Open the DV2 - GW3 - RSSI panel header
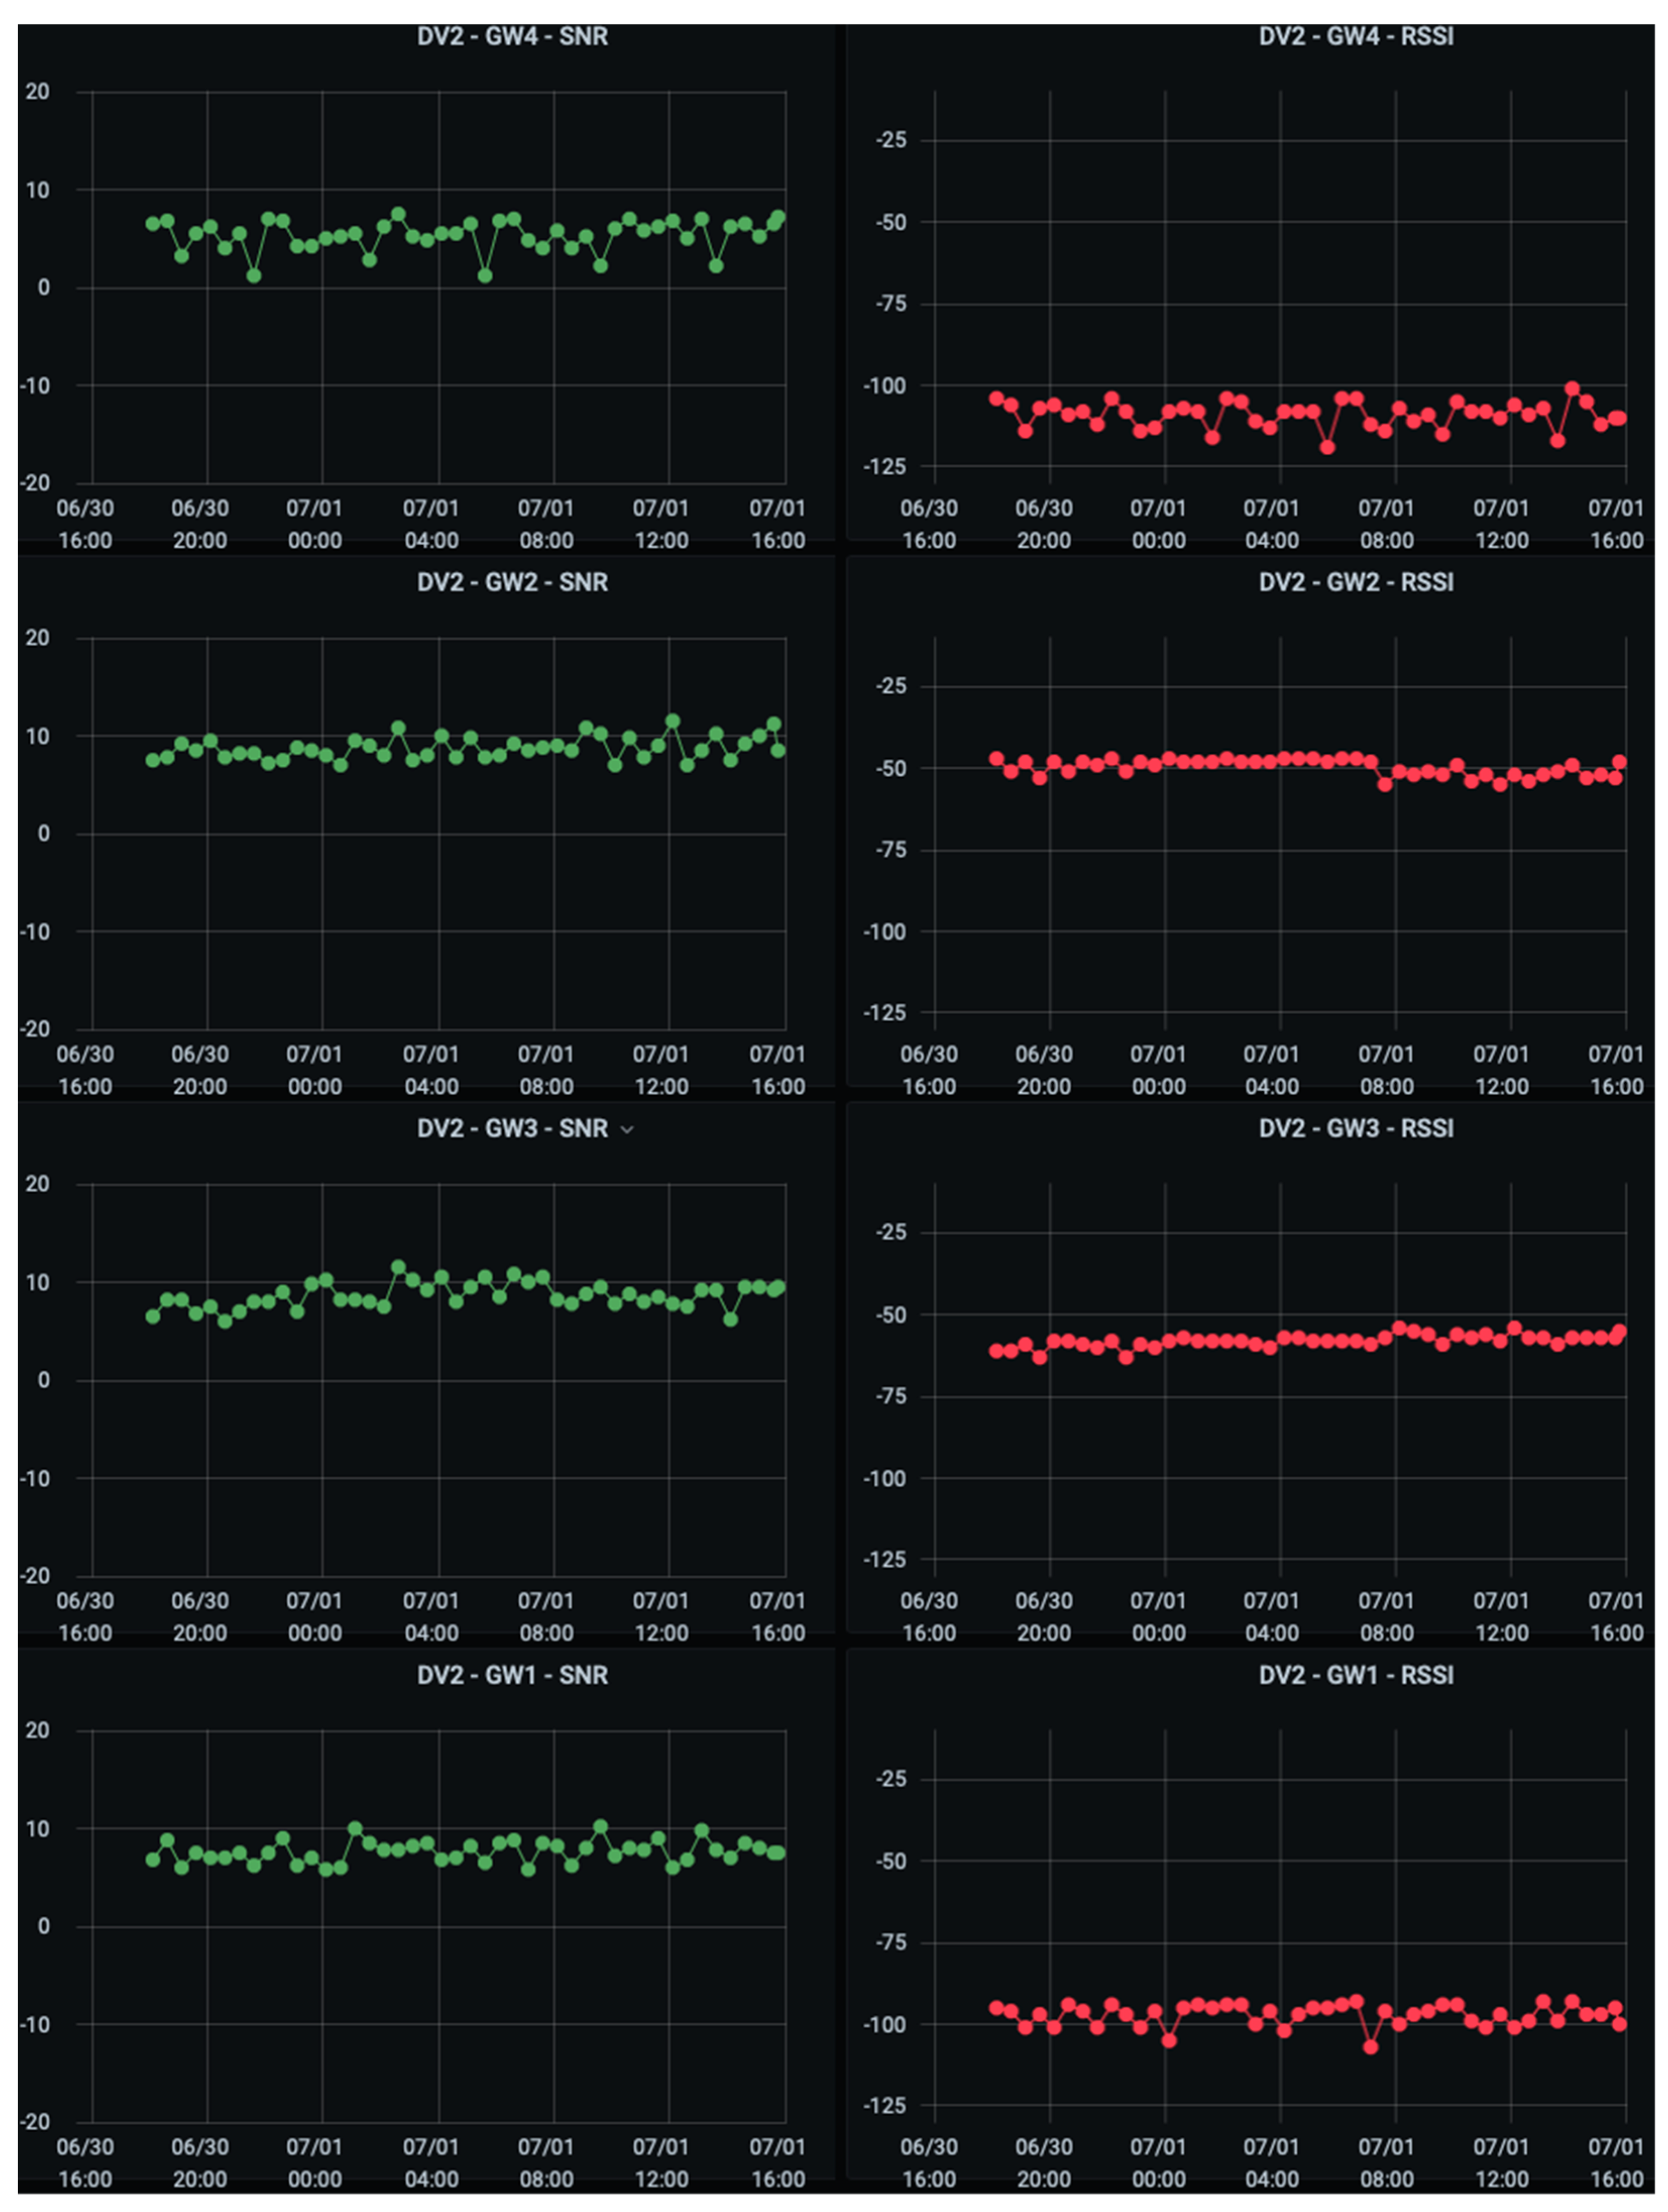This screenshot has width=1668, height=2212. pos(1355,1128)
